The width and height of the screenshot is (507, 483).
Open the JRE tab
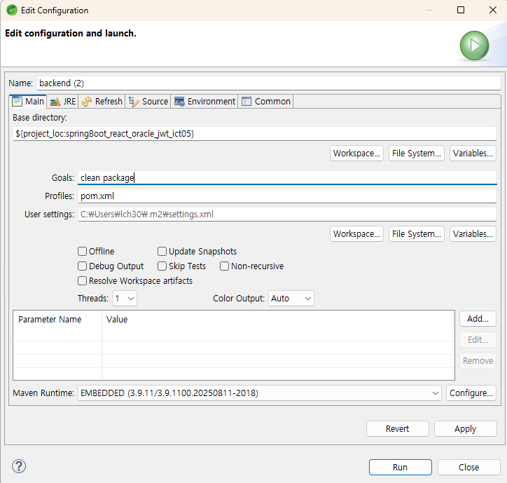[x=63, y=102]
